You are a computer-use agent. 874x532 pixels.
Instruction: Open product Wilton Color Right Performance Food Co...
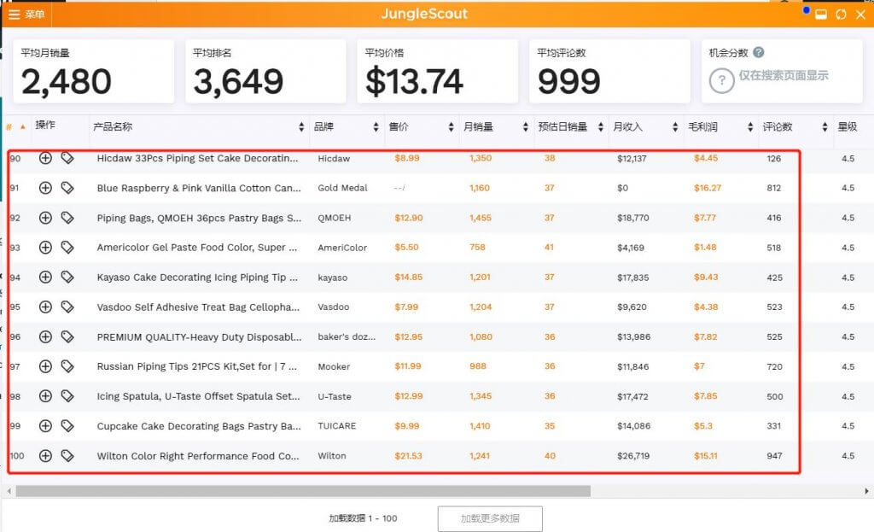coord(198,456)
